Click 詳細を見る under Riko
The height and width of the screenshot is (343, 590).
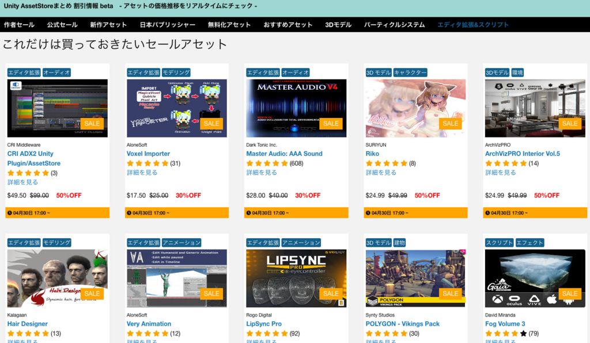(381, 173)
